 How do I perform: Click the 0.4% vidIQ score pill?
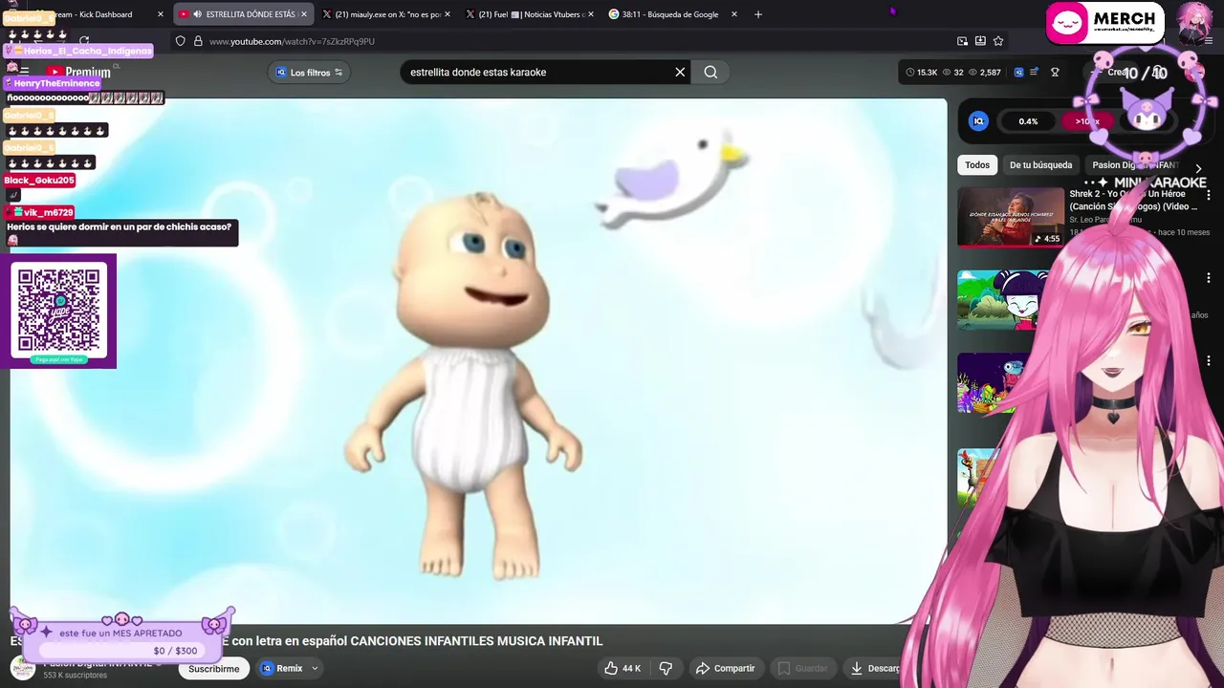coord(1028,121)
